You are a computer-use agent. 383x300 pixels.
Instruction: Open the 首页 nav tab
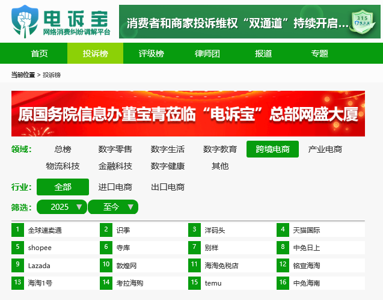[x=39, y=54]
